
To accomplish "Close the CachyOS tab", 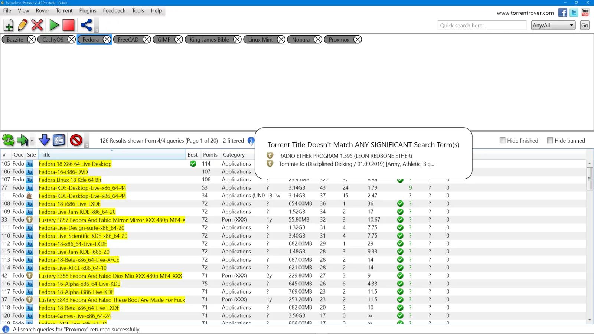I will click(x=72, y=39).
